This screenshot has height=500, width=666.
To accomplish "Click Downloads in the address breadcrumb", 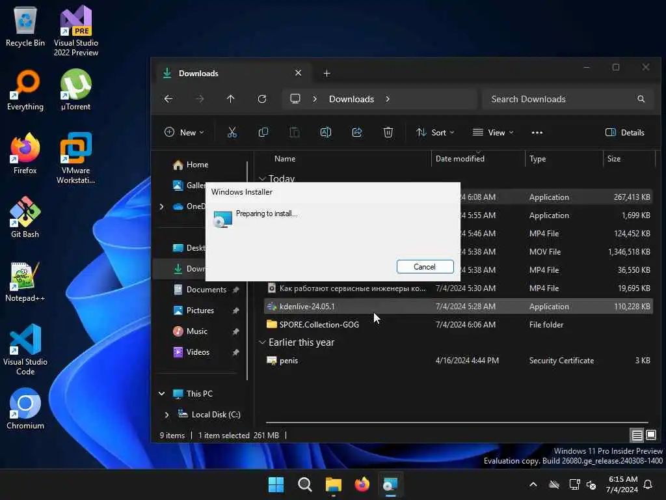I will point(351,99).
